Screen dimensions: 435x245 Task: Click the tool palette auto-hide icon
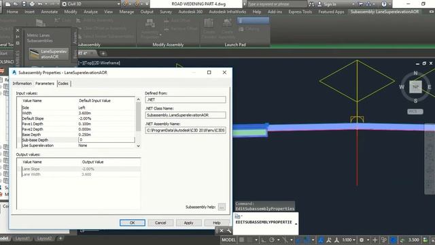click(x=18, y=37)
